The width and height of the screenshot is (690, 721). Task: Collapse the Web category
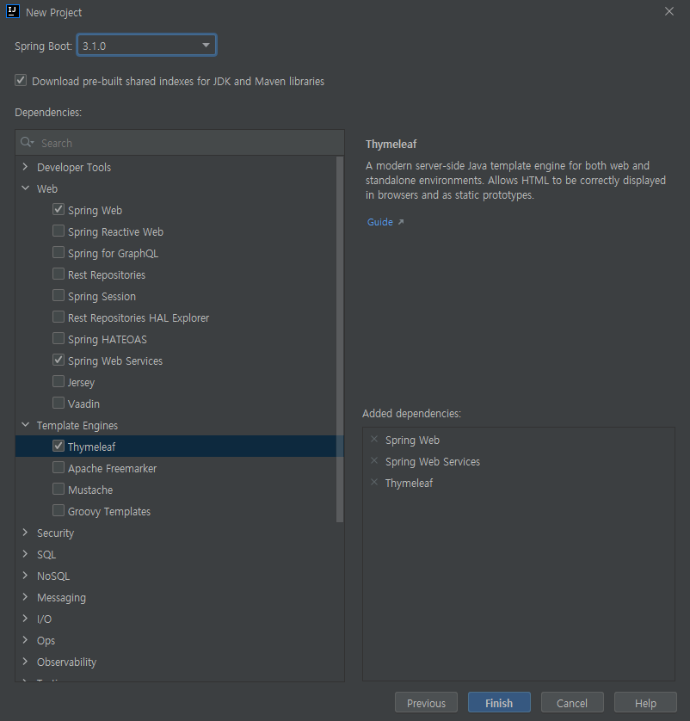[x=25, y=188]
